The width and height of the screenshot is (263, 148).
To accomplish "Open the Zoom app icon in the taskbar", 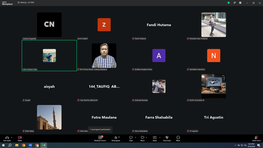I will point(30,145).
